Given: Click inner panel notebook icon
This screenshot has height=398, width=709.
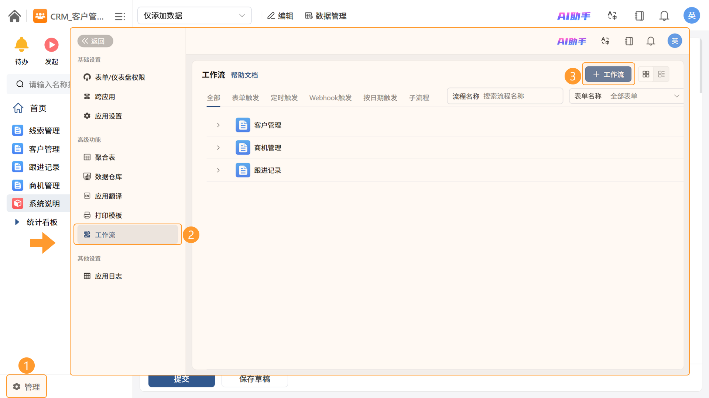Looking at the screenshot, I should pos(629,41).
